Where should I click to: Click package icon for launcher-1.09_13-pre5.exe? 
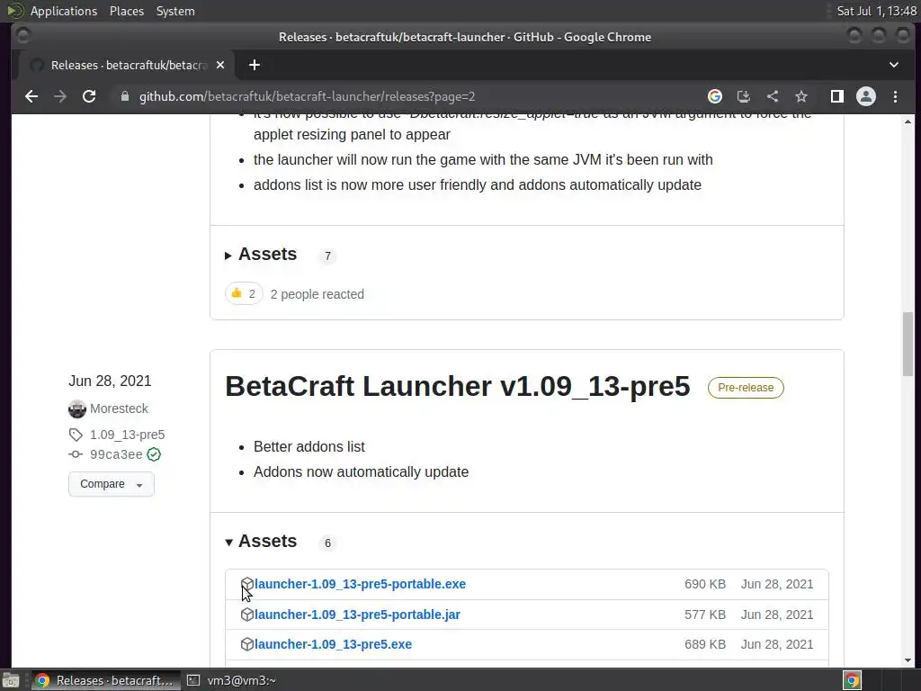[x=247, y=644]
